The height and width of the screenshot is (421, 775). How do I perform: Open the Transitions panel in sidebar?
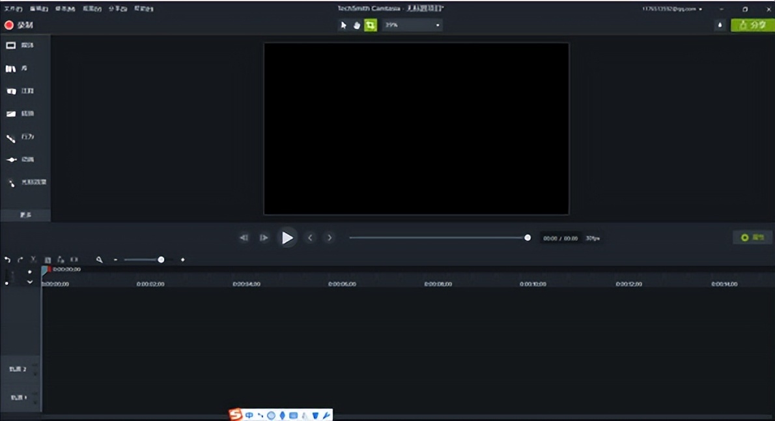click(11, 114)
